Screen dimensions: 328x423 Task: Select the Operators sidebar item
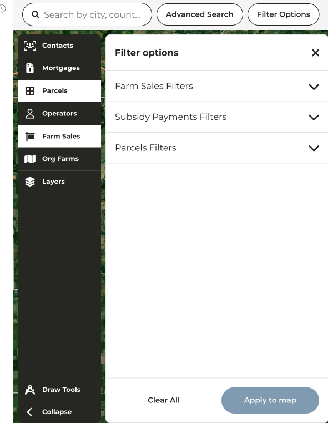[59, 114]
